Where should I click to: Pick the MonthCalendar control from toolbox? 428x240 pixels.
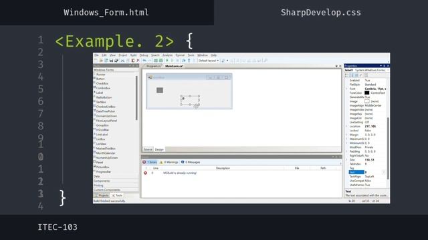(106, 153)
